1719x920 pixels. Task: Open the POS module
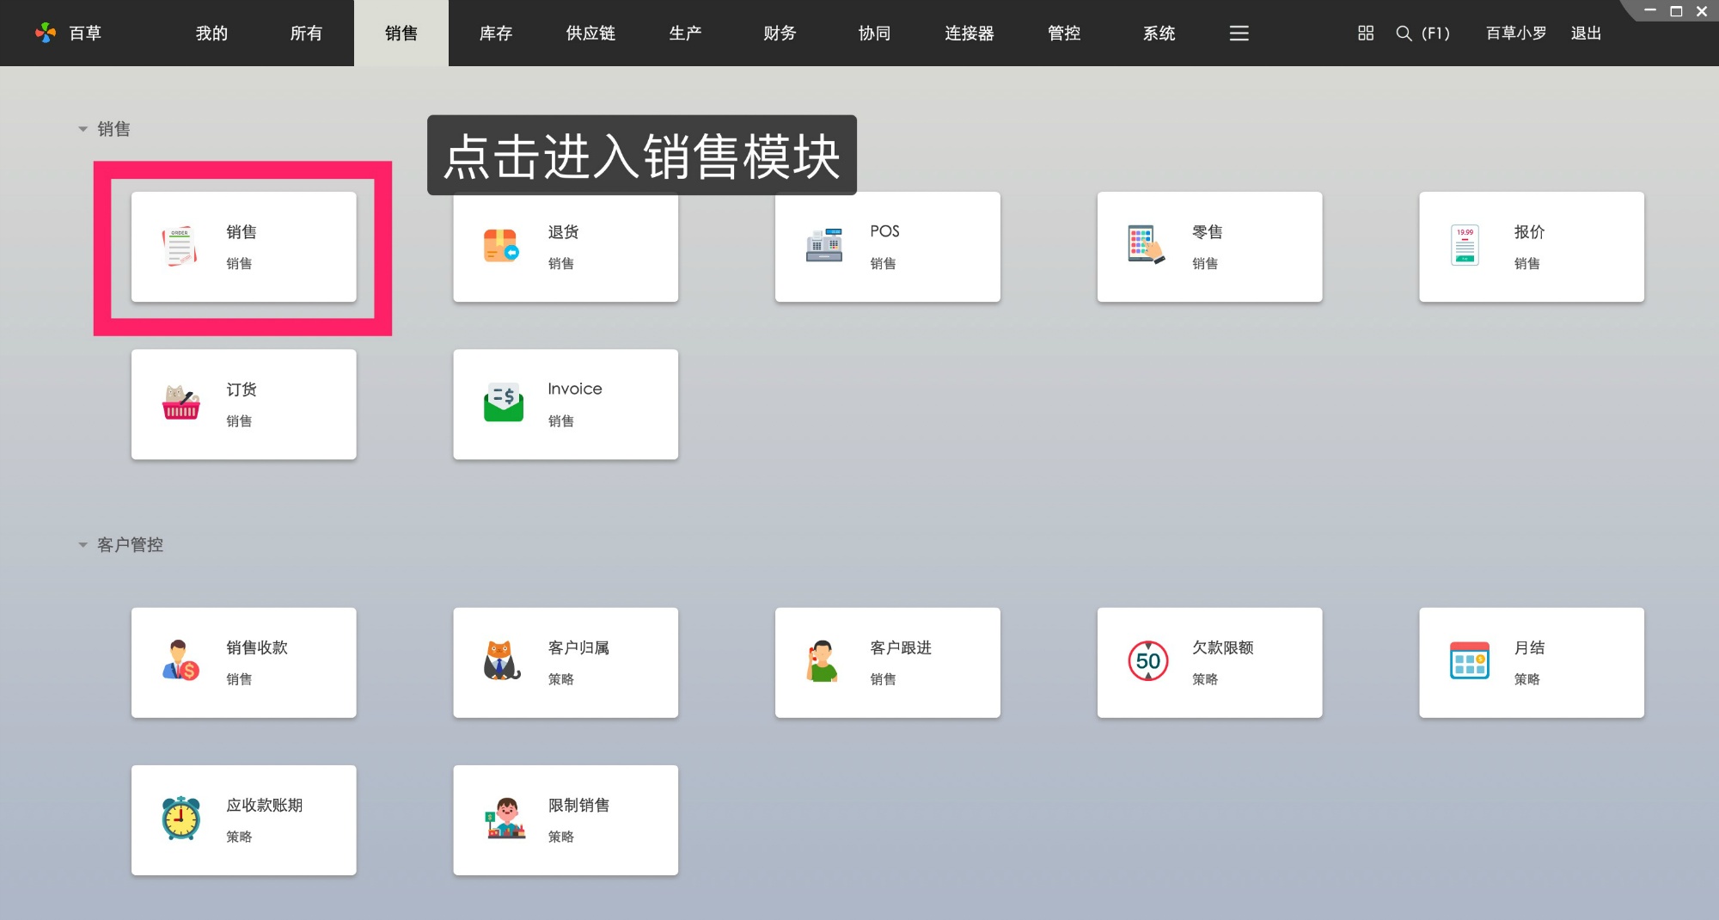pos(887,247)
